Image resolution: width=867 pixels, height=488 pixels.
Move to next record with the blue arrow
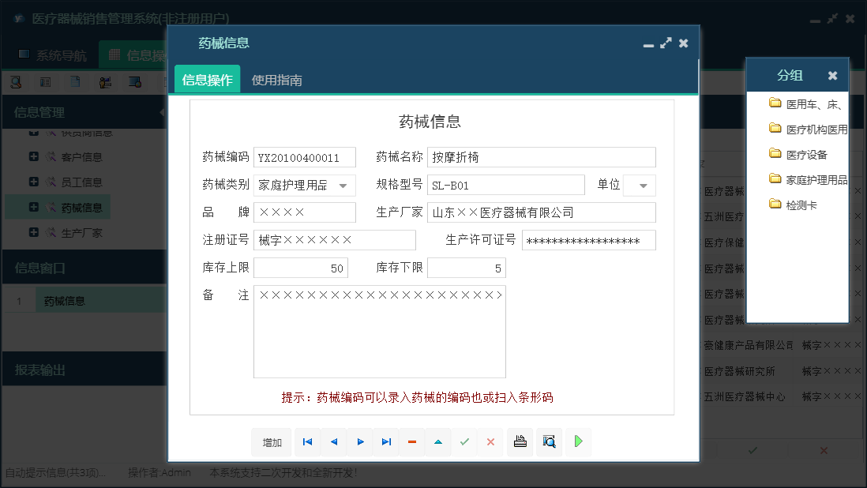[x=359, y=442]
